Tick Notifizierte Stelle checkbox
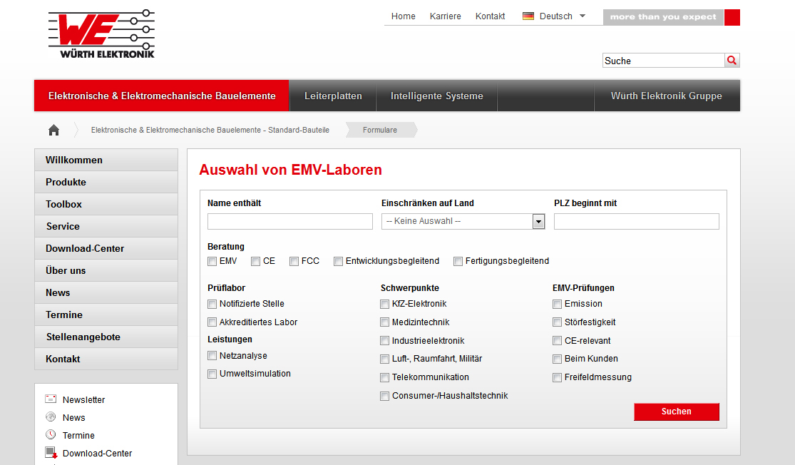 coord(212,305)
